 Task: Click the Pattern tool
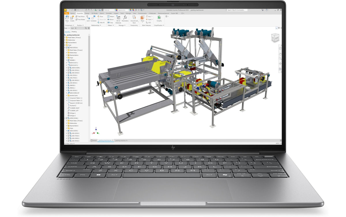click(x=111, y=16)
